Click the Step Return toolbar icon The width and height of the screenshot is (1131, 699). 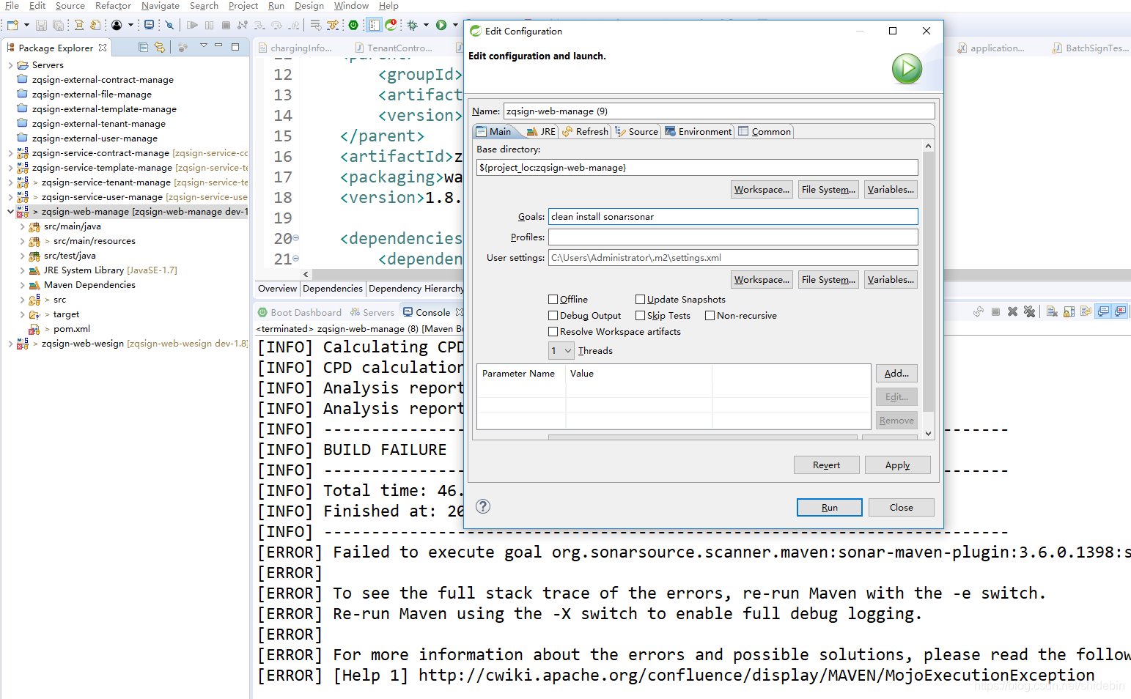point(294,25)
